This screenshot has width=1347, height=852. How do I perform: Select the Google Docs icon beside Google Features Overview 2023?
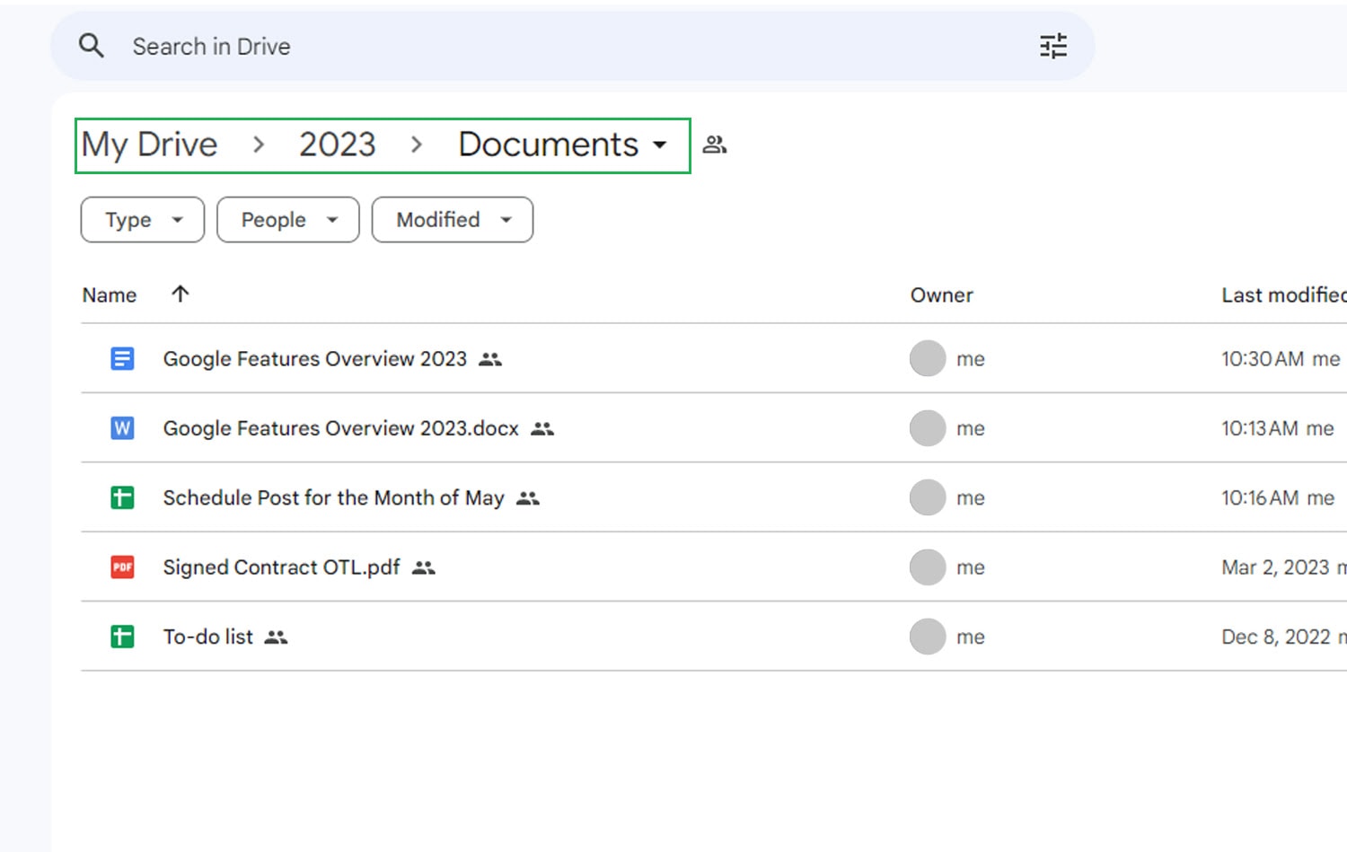click(x=122, y=358)
